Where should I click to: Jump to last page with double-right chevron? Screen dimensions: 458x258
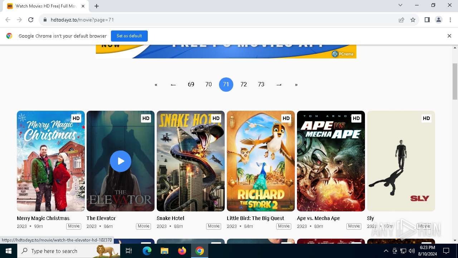click(x=296, y=85)
